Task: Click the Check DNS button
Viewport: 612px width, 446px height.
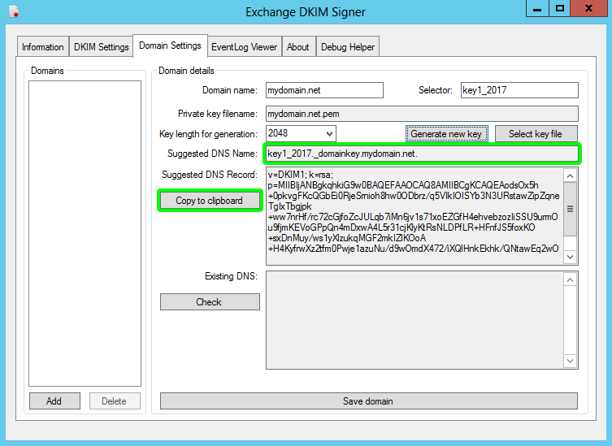Action: [210, 302]
